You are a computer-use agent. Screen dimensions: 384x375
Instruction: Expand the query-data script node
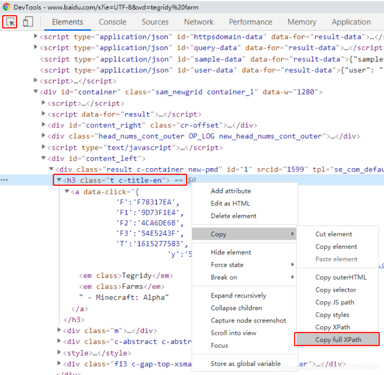tap(36, 47)
